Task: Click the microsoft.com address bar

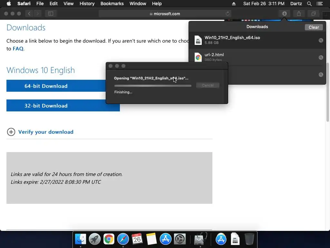Action: (165, 14)
